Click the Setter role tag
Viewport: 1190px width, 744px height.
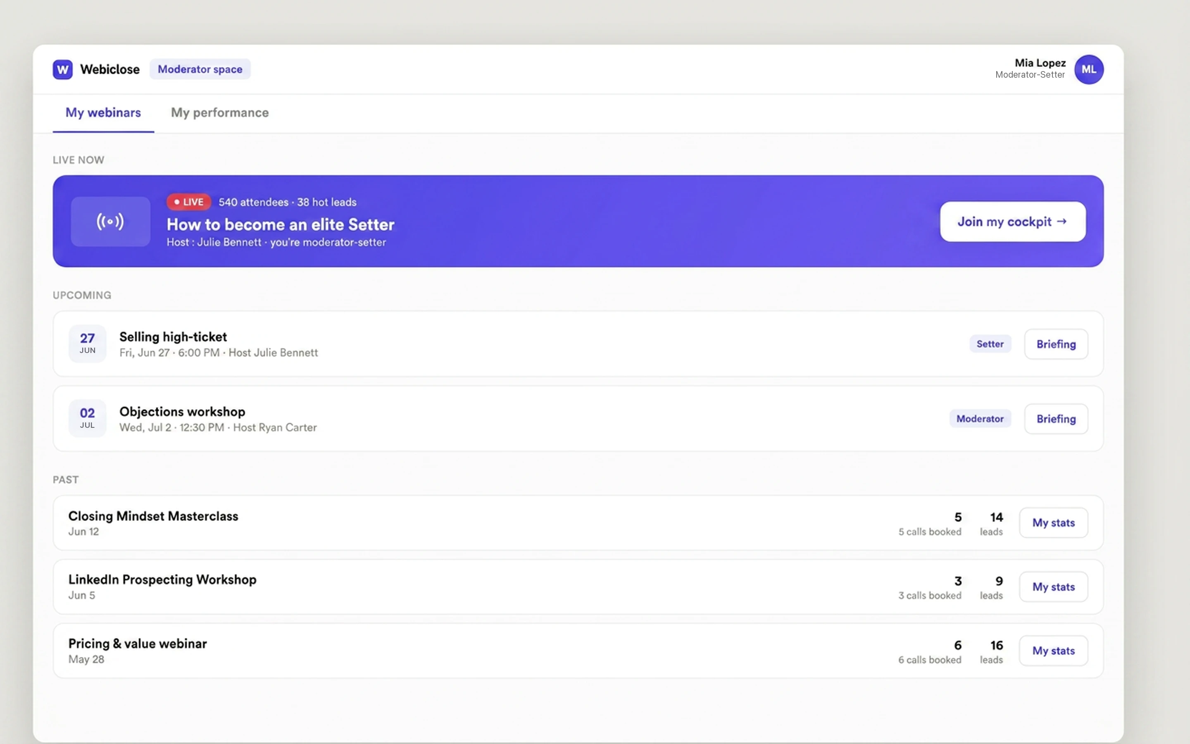click(x=990, y=344)
